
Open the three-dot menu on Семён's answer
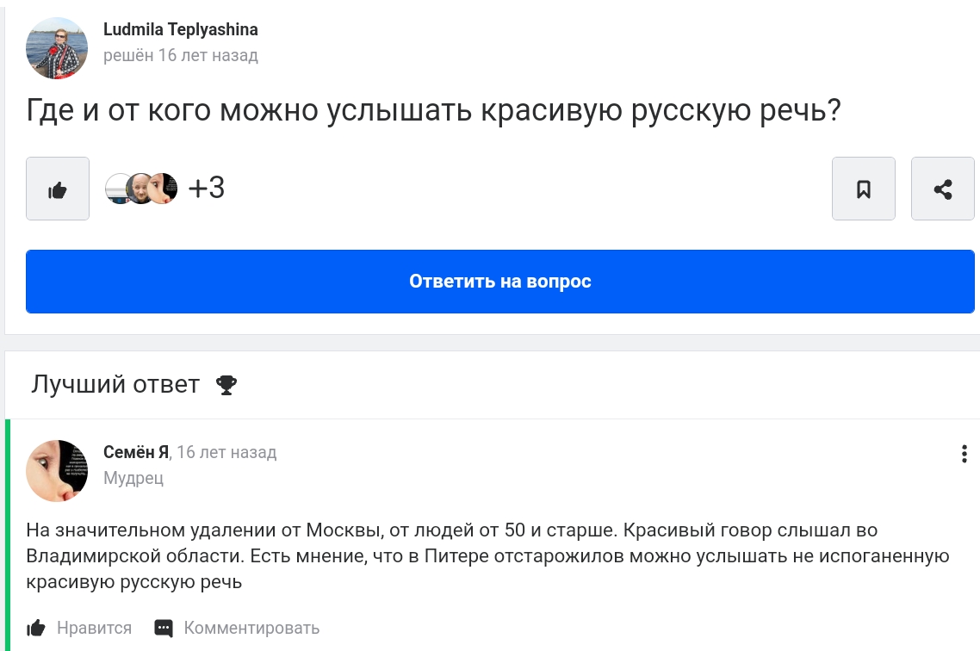coord(964,454)
